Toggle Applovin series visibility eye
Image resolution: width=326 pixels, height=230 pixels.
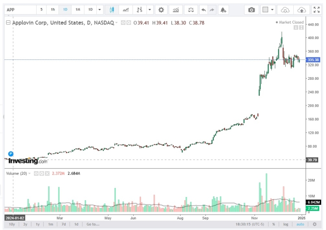[123, 23]
